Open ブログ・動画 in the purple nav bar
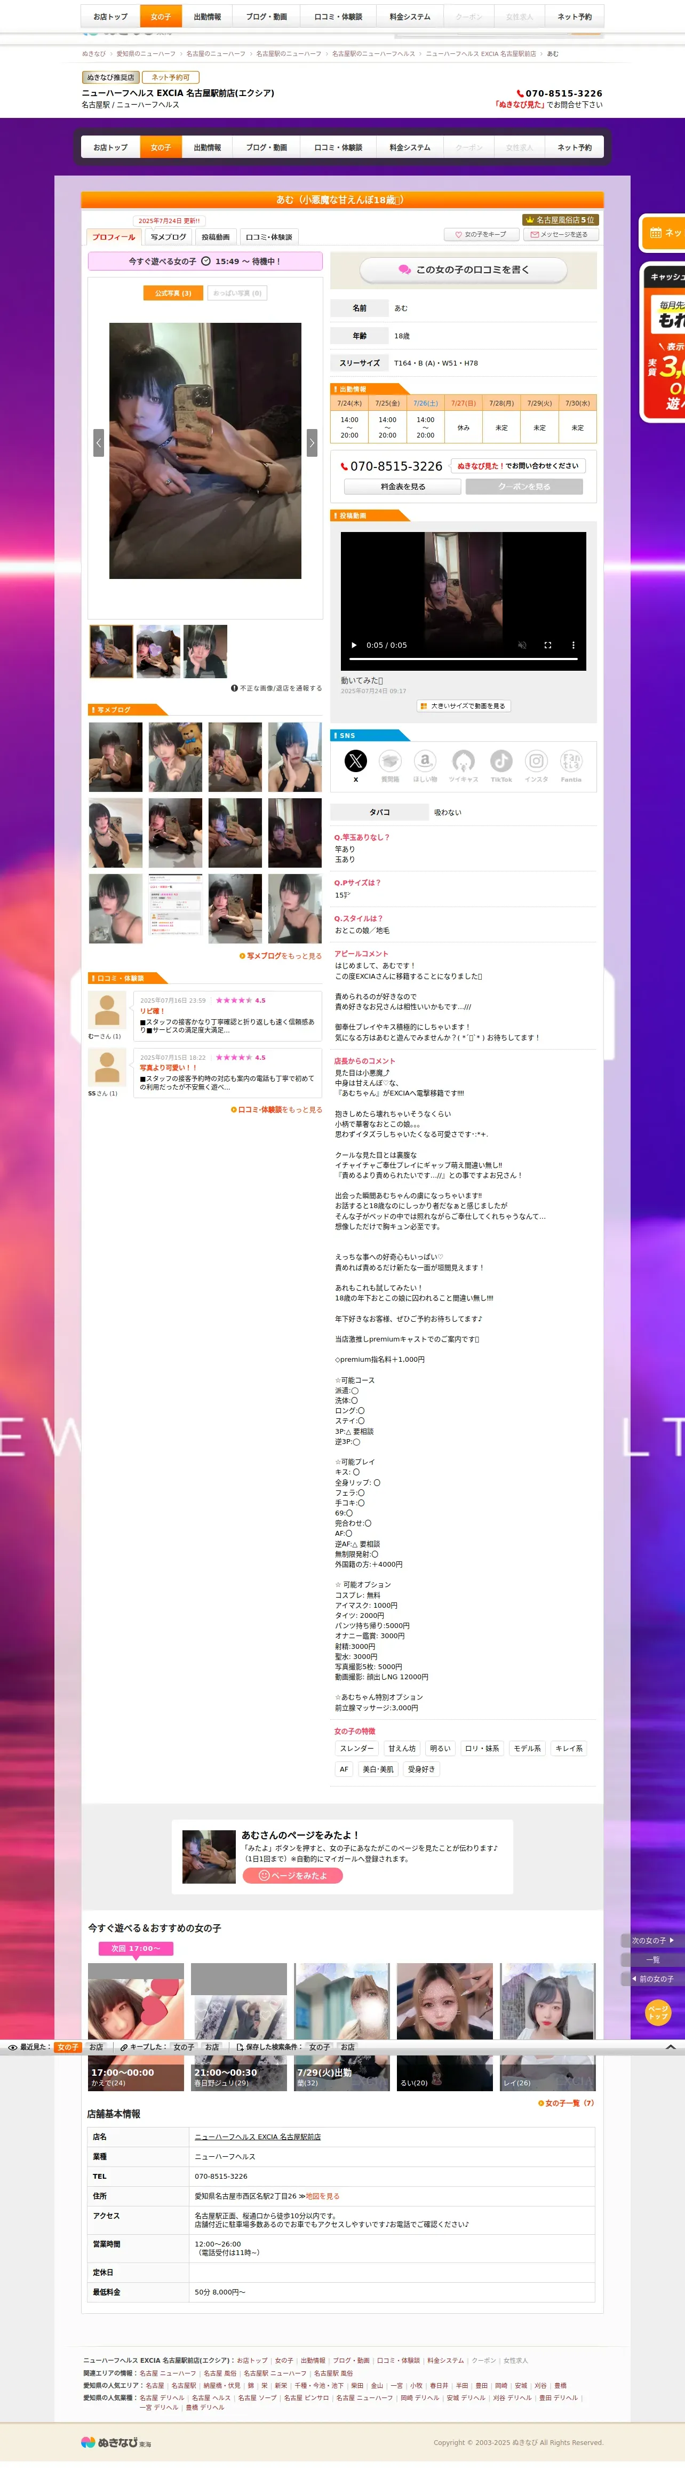This screenshot has height=2477, width=685. (x=266, y=147)
